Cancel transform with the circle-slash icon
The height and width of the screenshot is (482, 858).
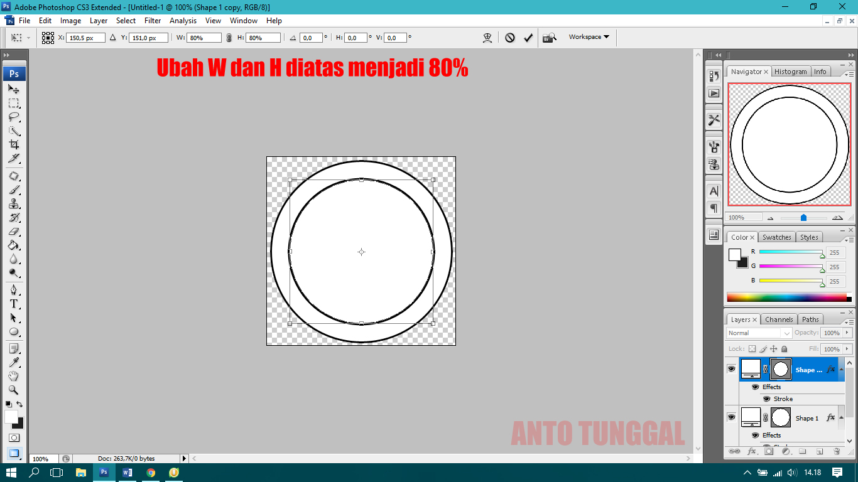(510, 38)
